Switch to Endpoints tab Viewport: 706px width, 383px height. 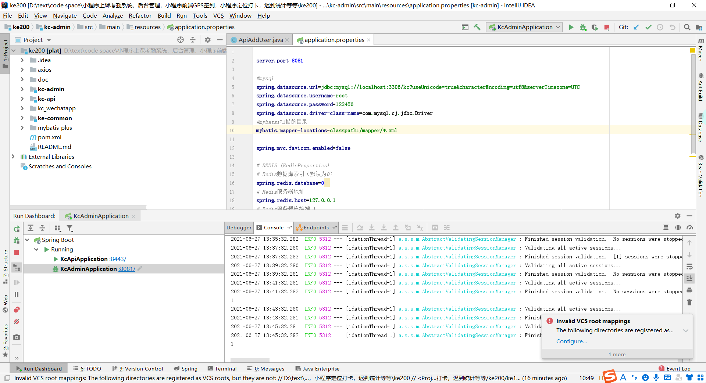tap(316, 228)
